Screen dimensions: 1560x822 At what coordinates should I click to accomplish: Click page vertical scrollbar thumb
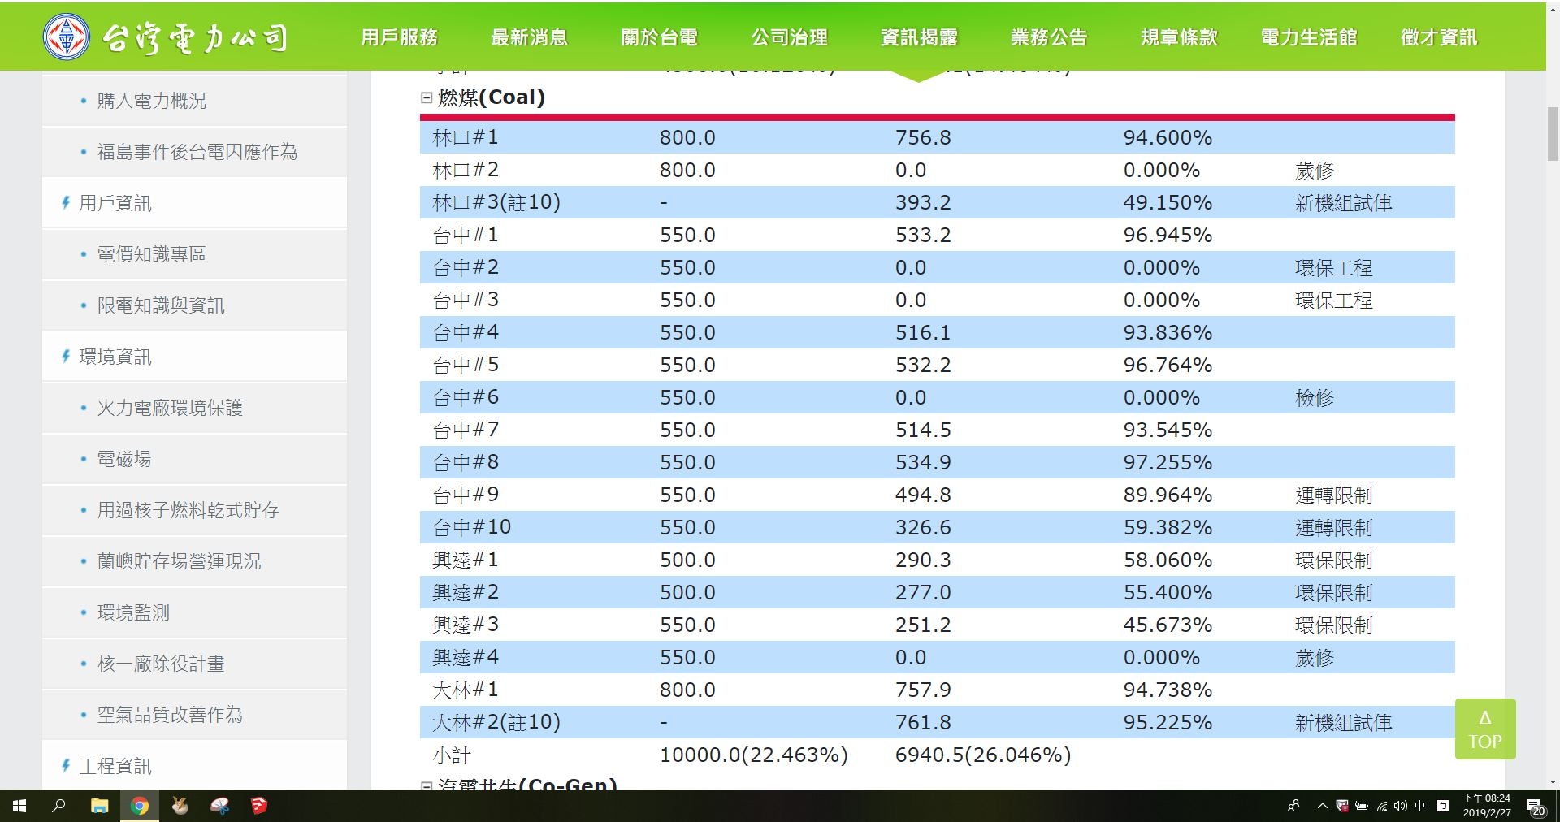pos(1553,134)
